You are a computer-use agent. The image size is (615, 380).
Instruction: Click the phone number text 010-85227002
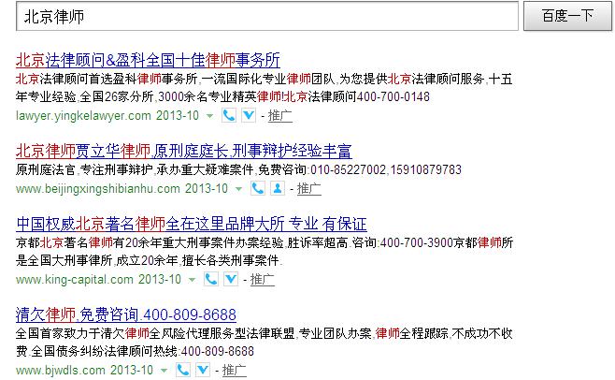348,169
